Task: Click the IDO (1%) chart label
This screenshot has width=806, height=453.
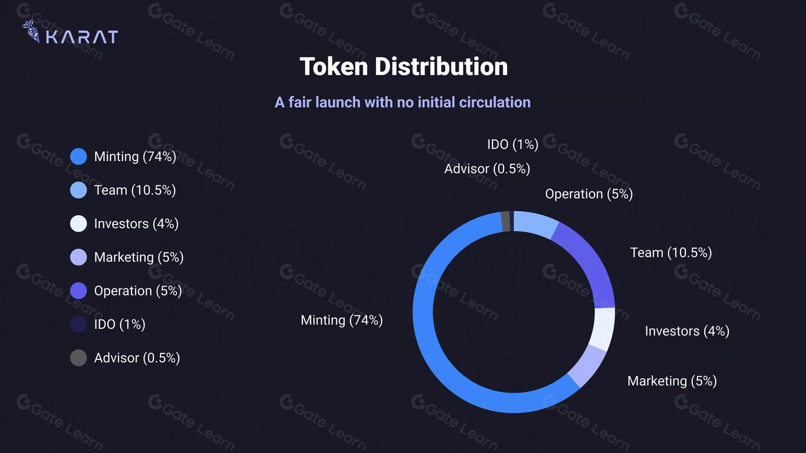Action: click(x=513, y=144)
